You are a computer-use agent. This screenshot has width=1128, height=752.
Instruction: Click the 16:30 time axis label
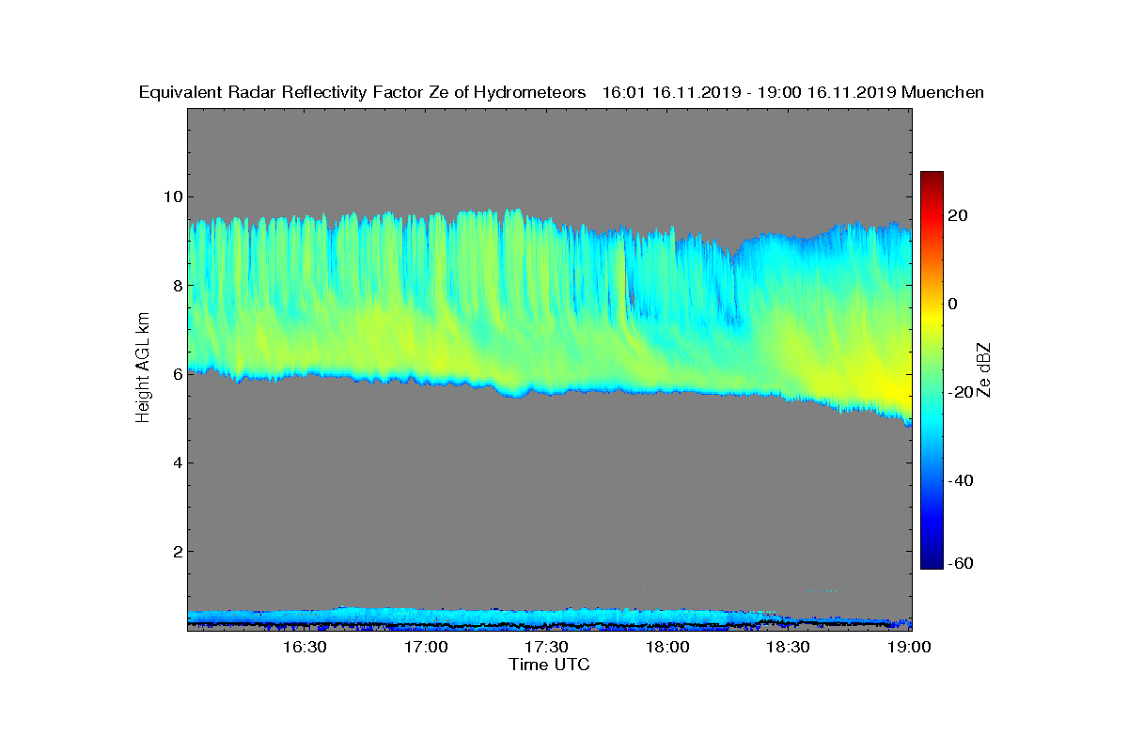pyautogui.click(x=305, y=647)
